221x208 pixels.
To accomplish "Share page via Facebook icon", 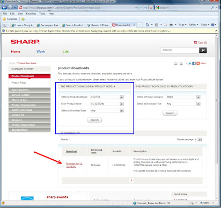I will pos(194,63).
